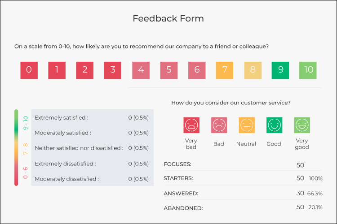Viewport: 337px width, 224px height.
Task: Select the Extremely satisfied row
Action: point(92,118)
